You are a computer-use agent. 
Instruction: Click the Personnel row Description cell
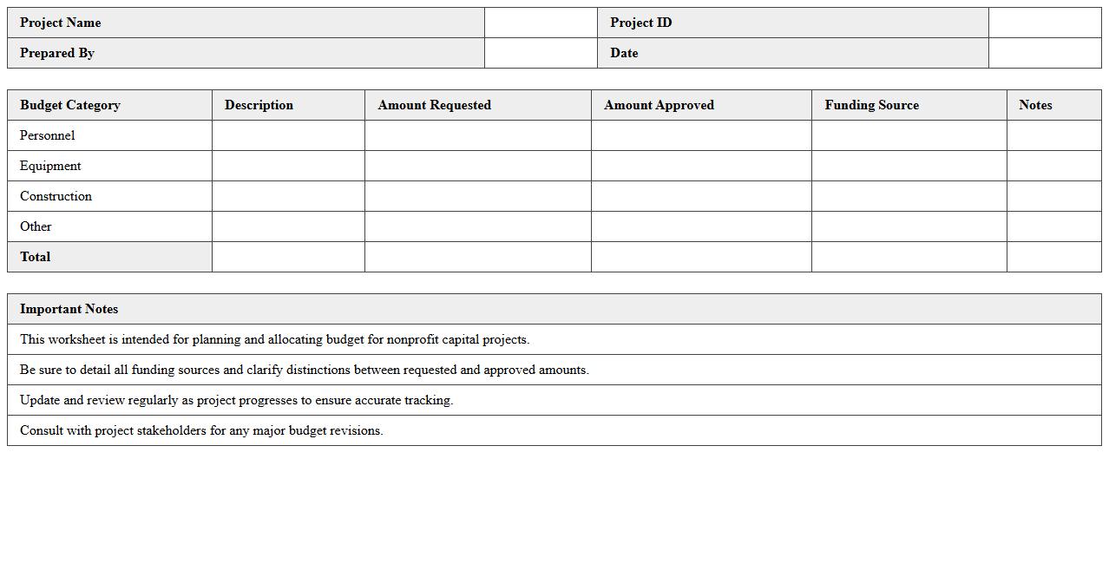point(288,135)
